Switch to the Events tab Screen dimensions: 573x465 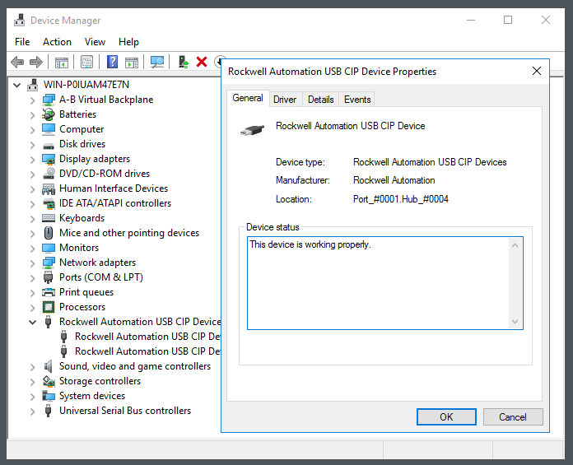(x=357, y=100)
